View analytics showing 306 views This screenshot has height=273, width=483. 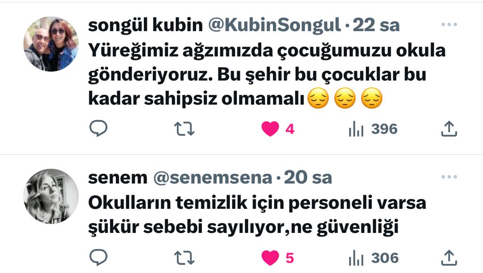pos(374,257)
